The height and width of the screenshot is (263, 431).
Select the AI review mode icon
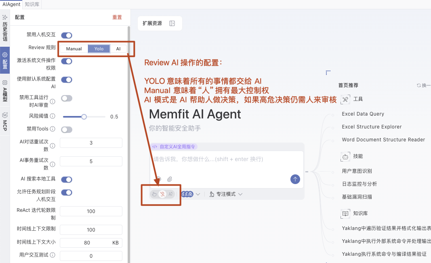[171, 194]
